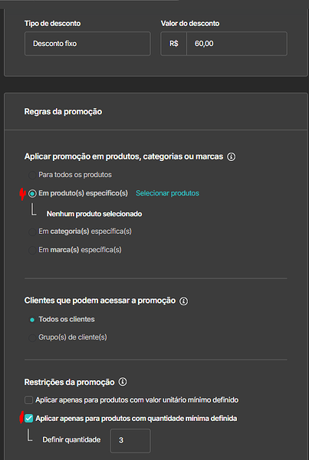Click info icon beside product promotion heading
The width and height of the screenshot is (309, 460).
(232, 157)
